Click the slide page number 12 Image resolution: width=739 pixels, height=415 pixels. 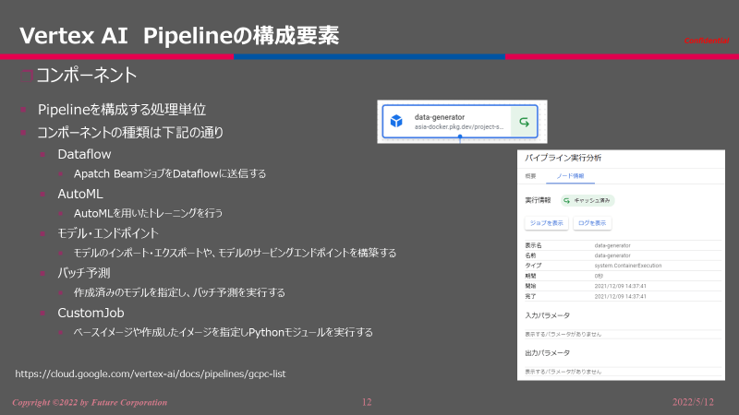click(x=367, y=402)
